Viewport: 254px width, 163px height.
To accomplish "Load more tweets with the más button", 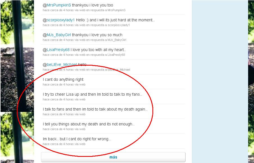I will (x=113, y=157).
